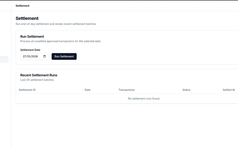Select the highlighted sidebar item at left edge
This screenshot has height=148, width=238.
(4, 59)
